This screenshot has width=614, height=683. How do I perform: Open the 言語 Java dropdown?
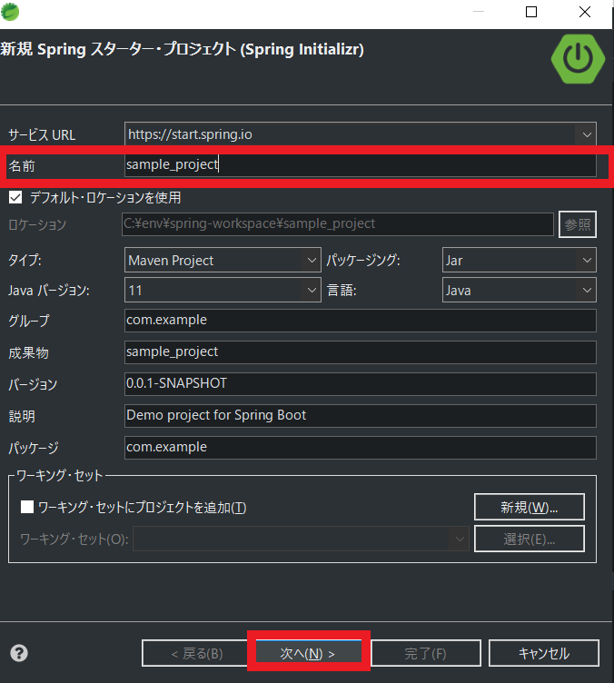point(519,290)
